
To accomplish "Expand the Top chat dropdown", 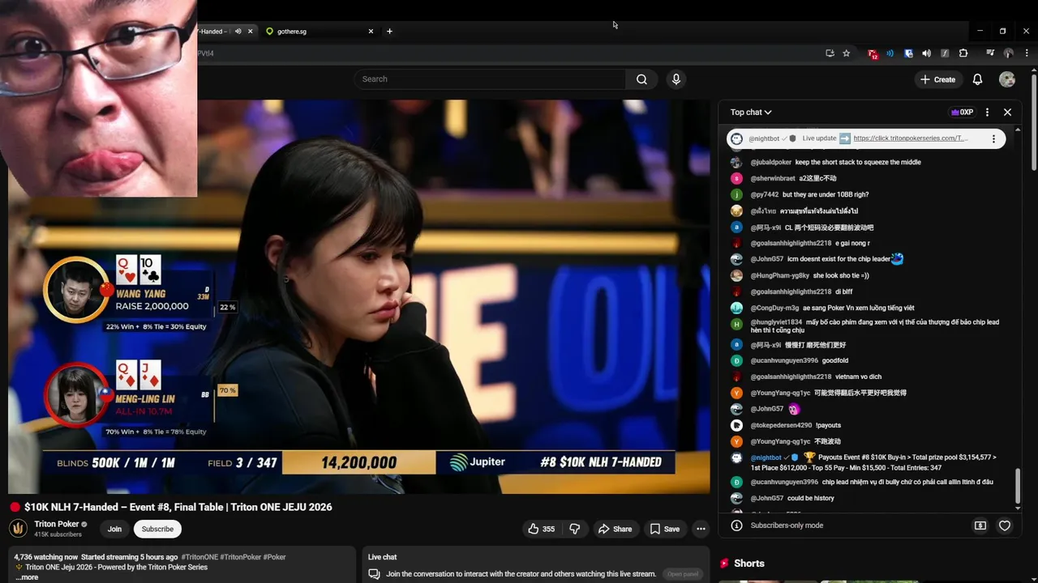I will pyautogui.click(x=751, y=113).
